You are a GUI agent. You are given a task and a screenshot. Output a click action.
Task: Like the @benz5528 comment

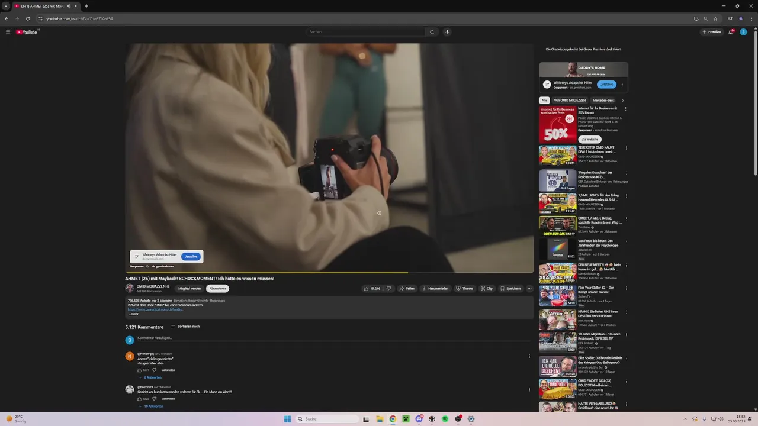coord(140,399)
